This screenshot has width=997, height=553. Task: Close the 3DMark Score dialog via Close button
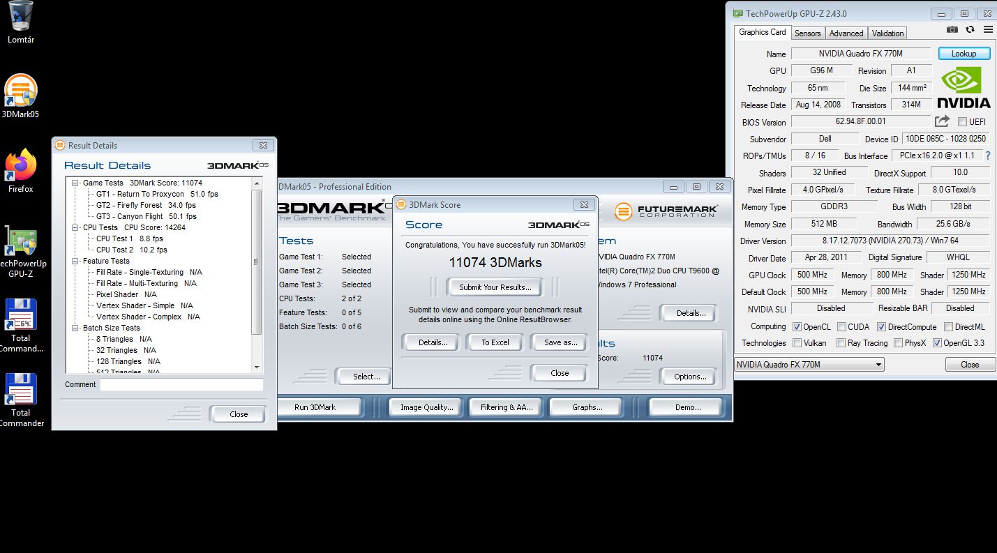(x=560, y=373)
